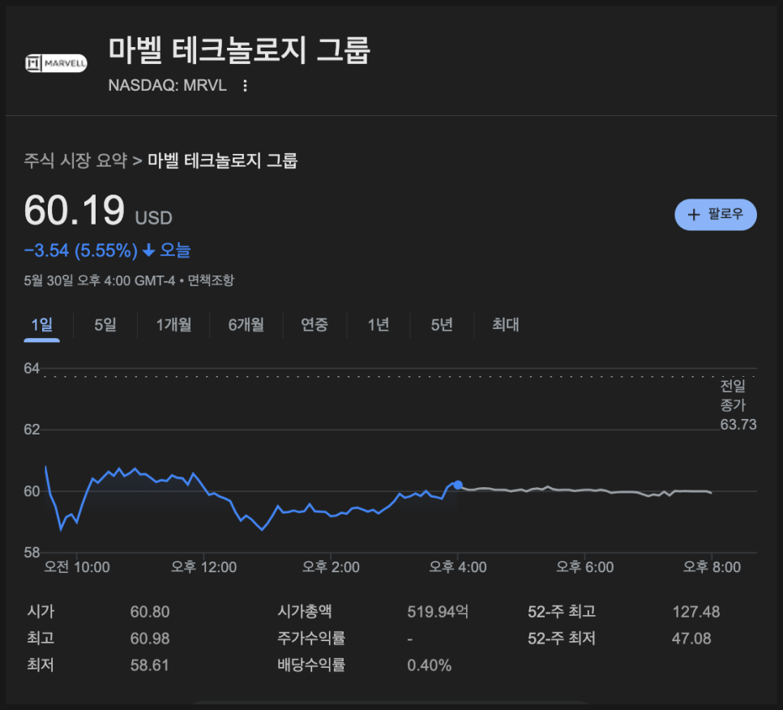This screenshot has width=783, height=710.
Task: Select the 연중 year-to-date tab
Action: point(314,325)
